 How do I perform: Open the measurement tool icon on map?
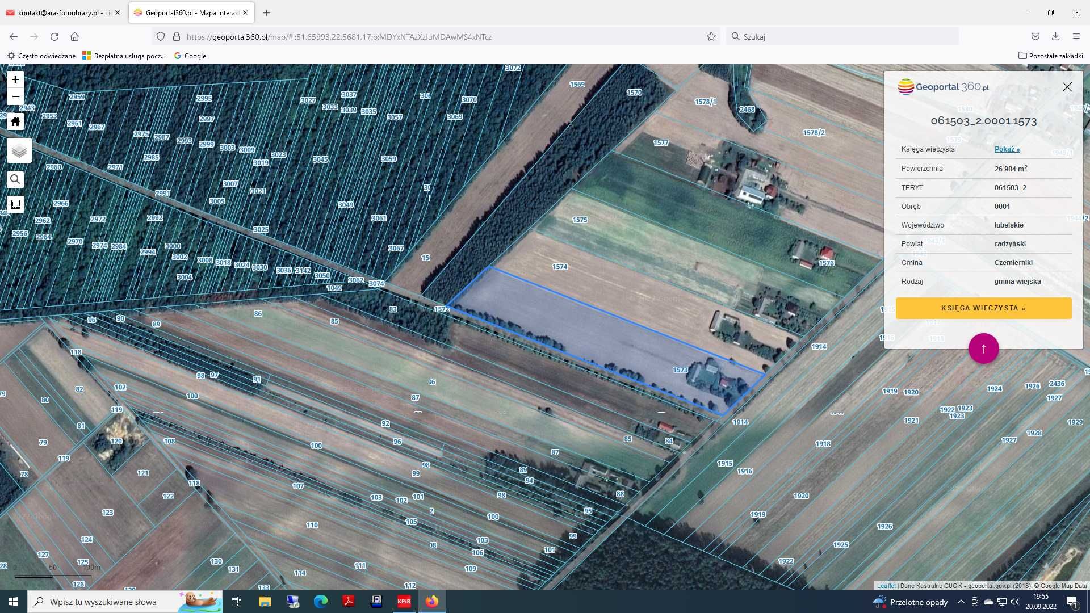pos(15,204)
